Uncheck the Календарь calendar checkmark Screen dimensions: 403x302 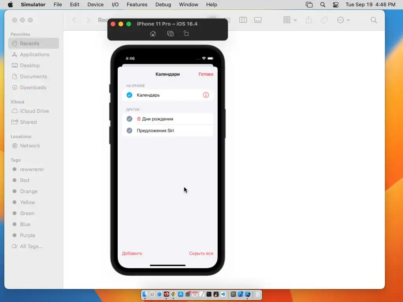(129, 95)
